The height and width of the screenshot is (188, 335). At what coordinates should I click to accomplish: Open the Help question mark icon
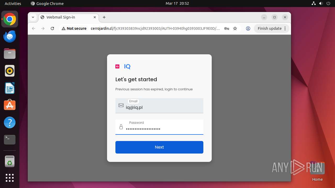10,122
